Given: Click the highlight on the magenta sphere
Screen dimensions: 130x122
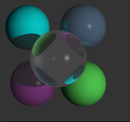Looking at the screenshot, I should (38, 83).
